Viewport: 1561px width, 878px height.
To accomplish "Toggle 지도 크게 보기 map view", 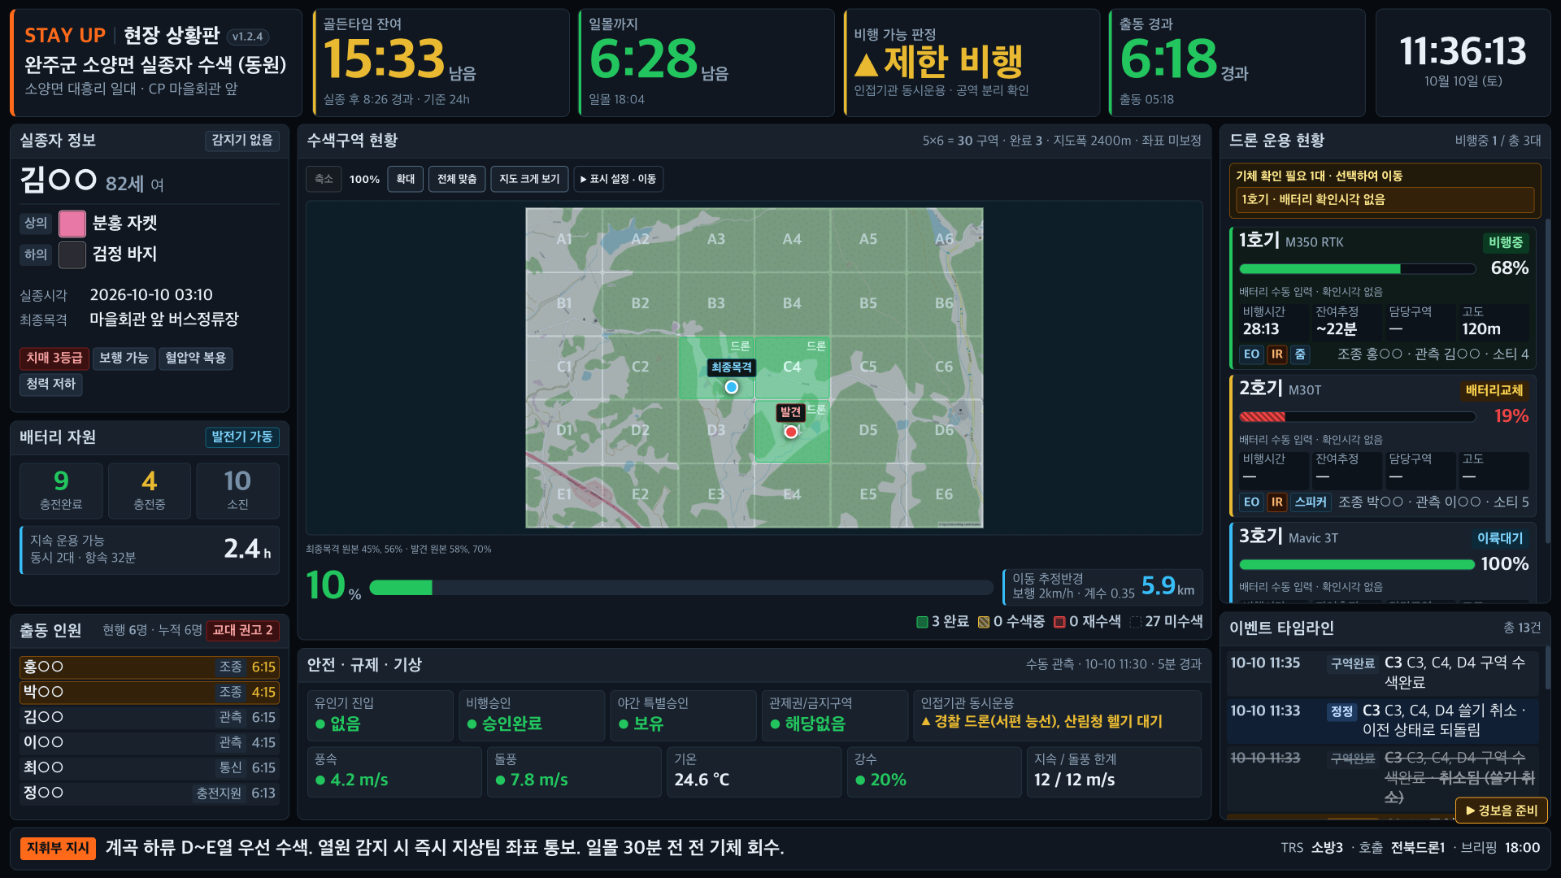I will coord(529,179).
